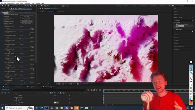Switch to the Project panel tab

pos(3,9)
